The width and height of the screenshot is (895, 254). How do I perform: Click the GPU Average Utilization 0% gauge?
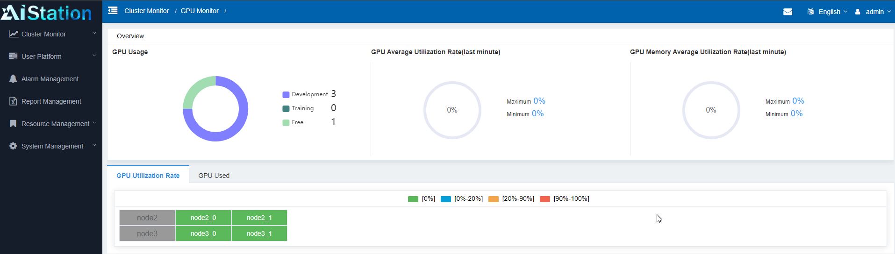click(452, 110)
